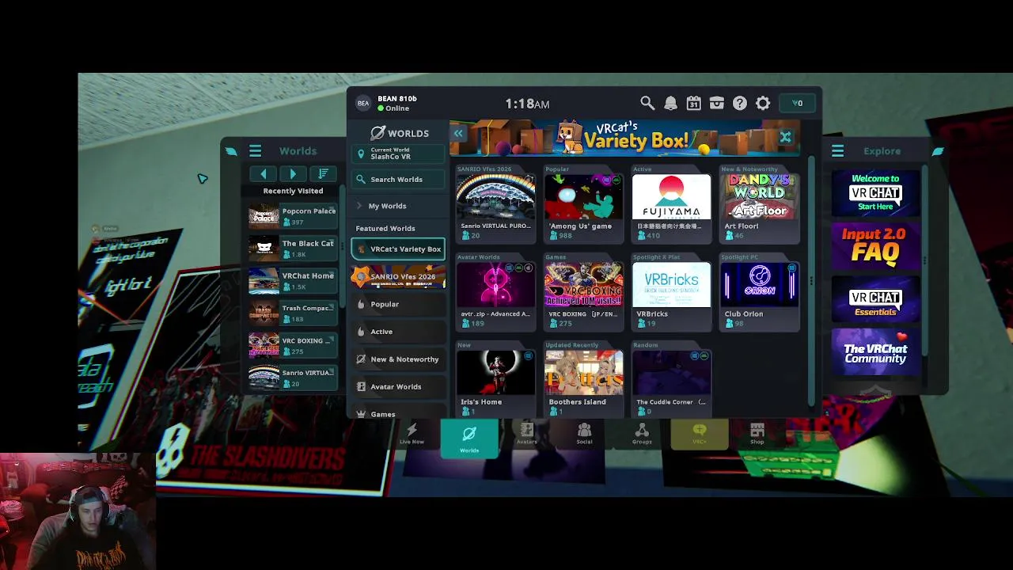Switch to the Worlds tab
Viewport: 1013px width, 570px height.
469,438
